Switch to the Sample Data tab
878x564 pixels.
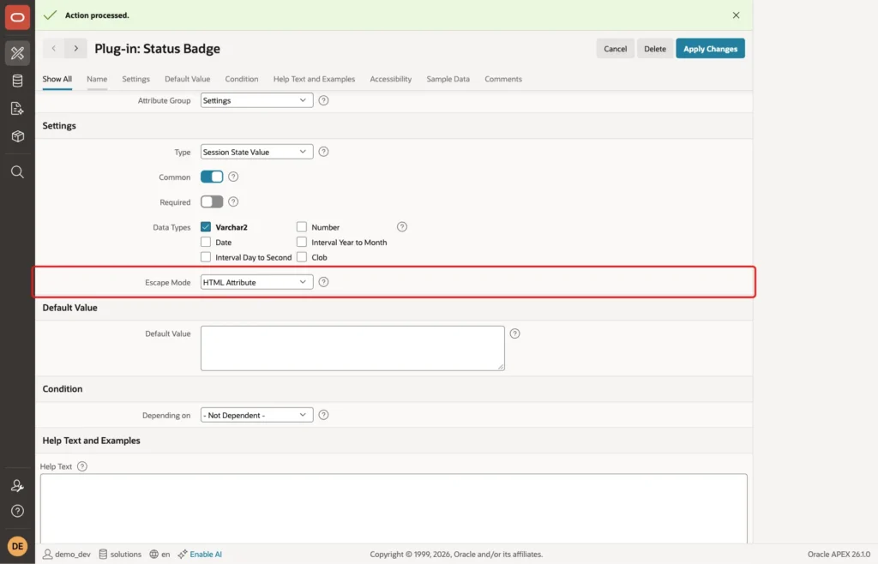(448, 79)
